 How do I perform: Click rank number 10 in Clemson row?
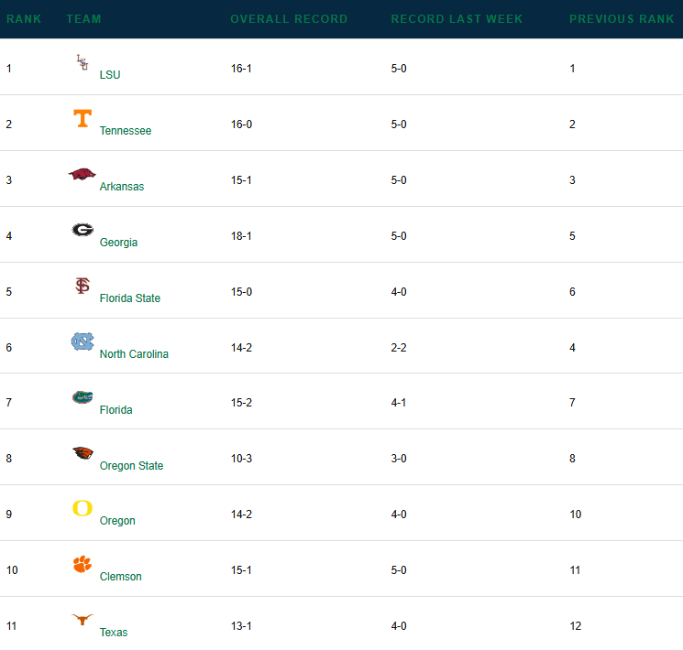click(12, 570)
